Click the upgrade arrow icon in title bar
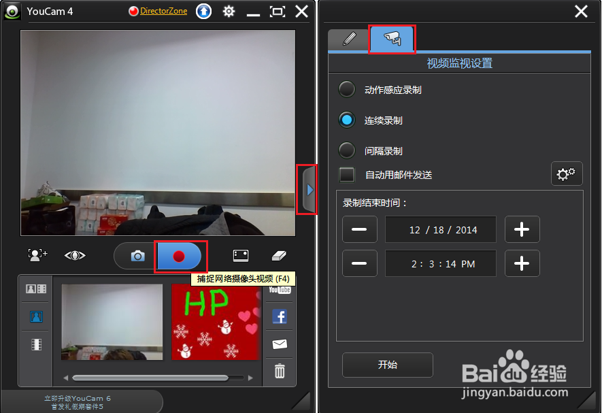 point(204,12)
